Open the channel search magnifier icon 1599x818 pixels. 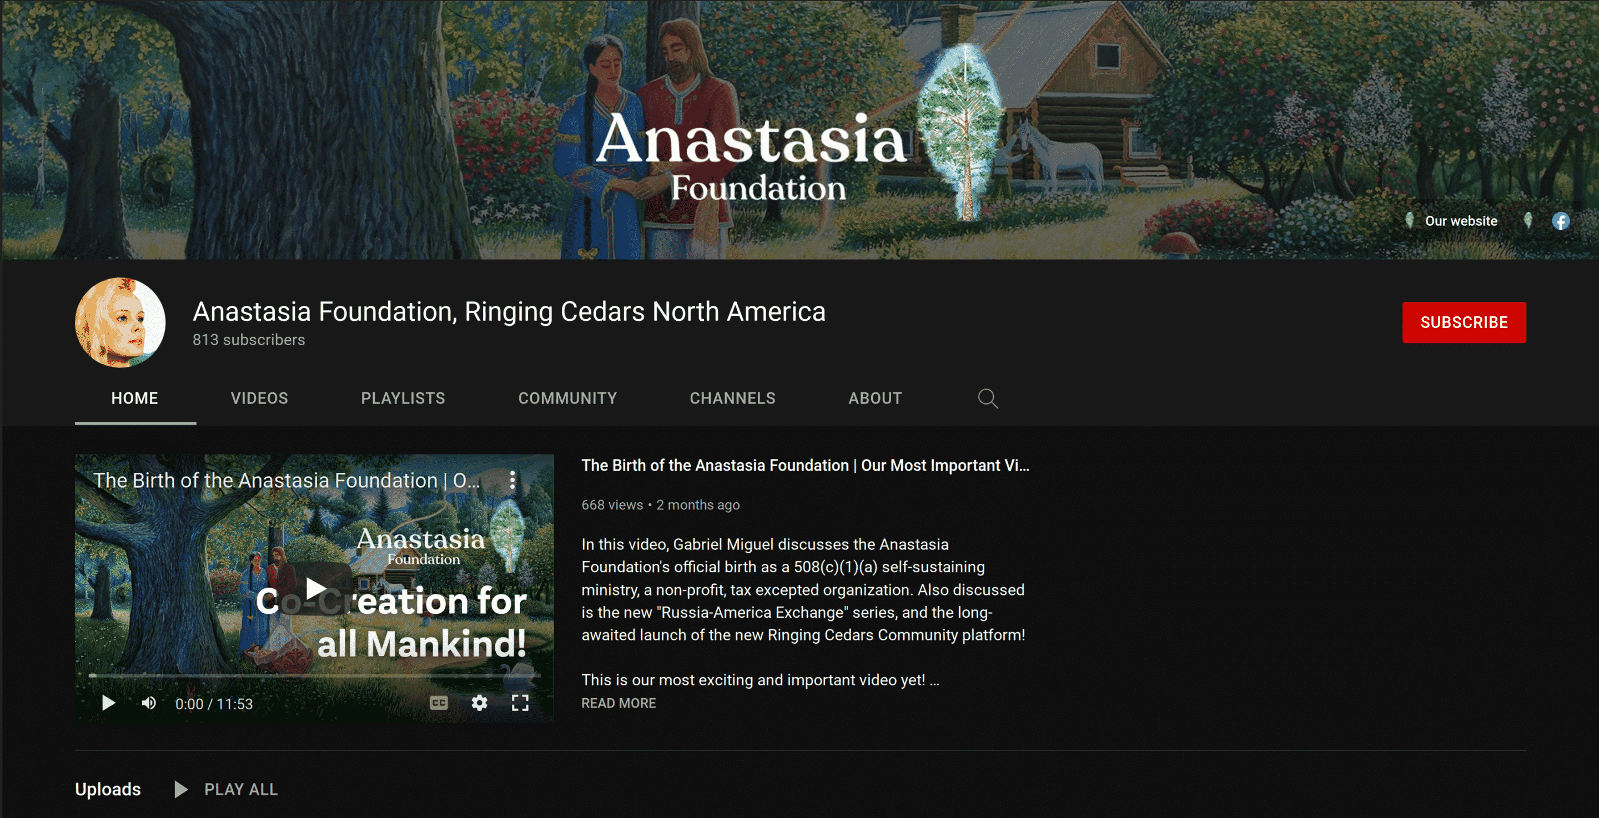click(988, 398)
